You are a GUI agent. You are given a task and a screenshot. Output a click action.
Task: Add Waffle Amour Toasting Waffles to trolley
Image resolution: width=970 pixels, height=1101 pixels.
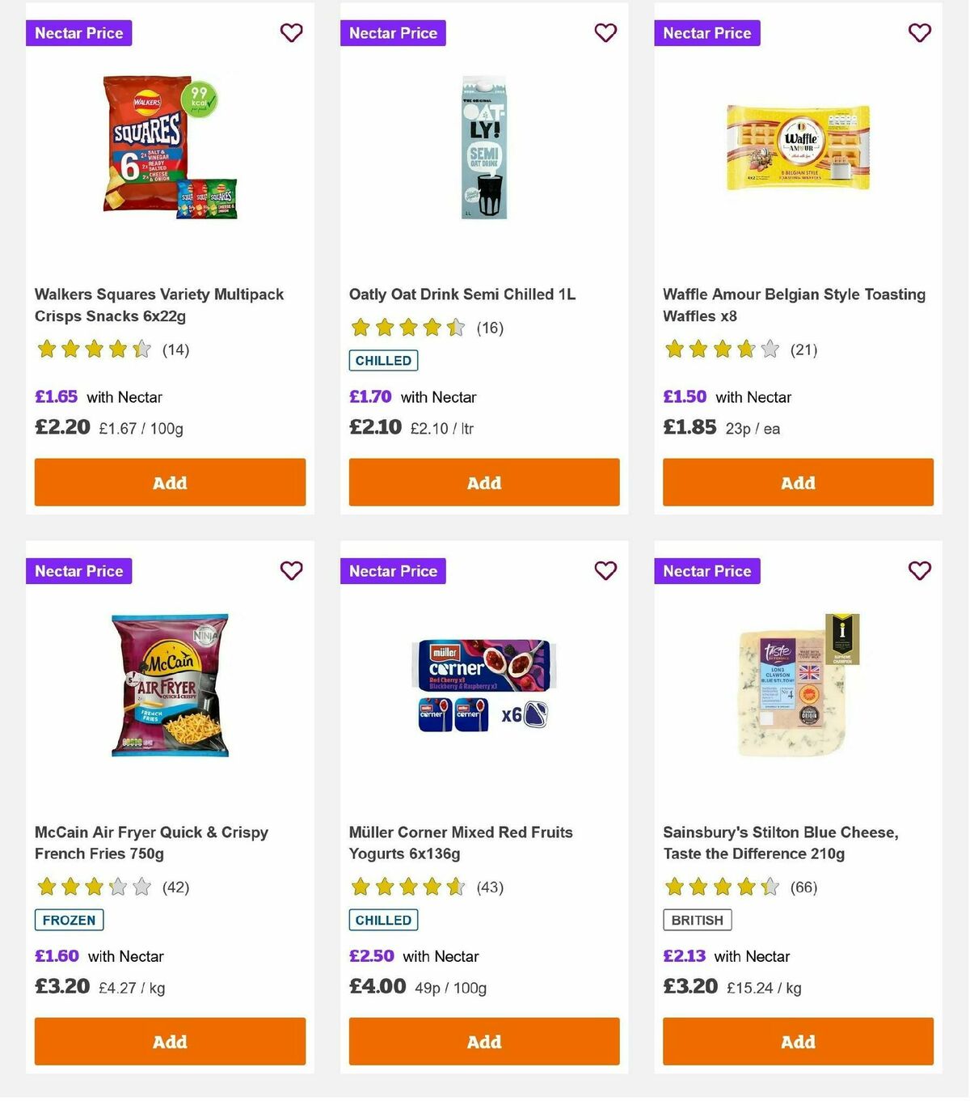[x=797, y=482]
